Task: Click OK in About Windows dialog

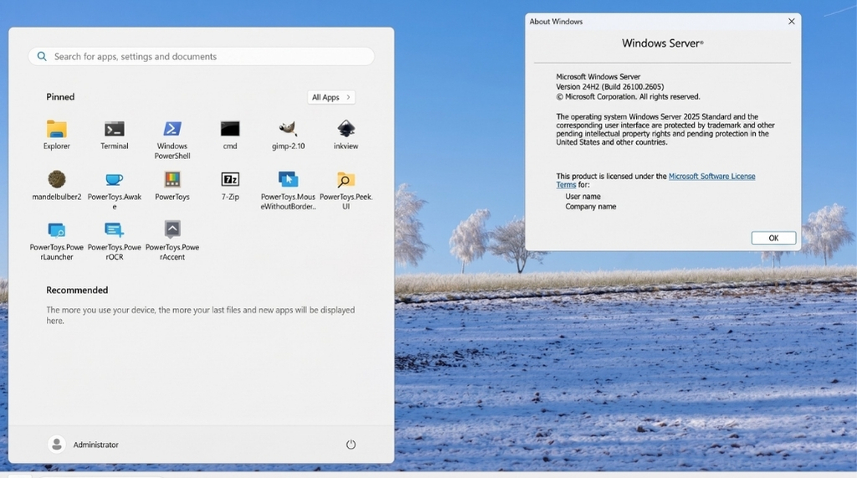Action: pyautogui.click(x=773, y=238)
